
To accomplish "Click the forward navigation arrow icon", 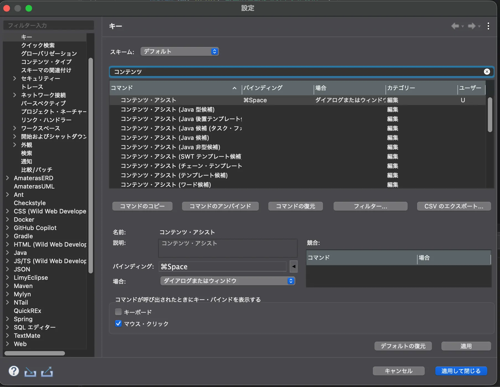I will click(x=472, y=26).
